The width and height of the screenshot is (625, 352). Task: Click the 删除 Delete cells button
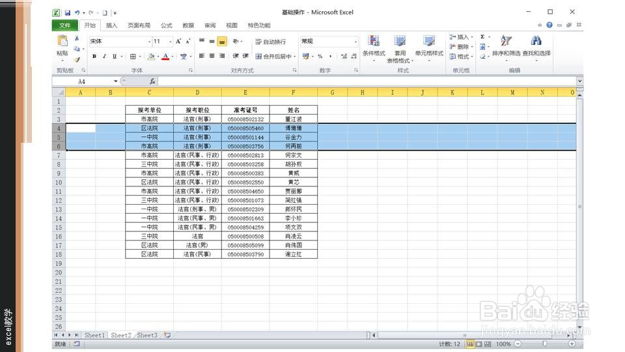tap(460, 47)
